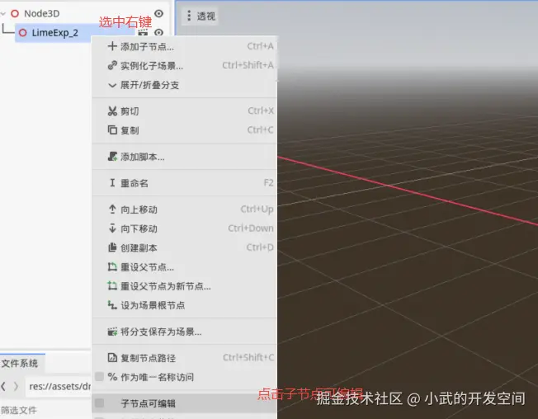Screen dimensions: 538x419
Task: Choose 重设父节点... reparent entry
Action: [x=184, y=267]
